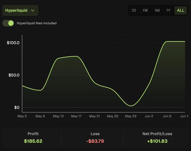Image resolution: width=191 pixels, height=151 pixels.
Task: Click the May 5 x-axis label
Action: (22, 116)
